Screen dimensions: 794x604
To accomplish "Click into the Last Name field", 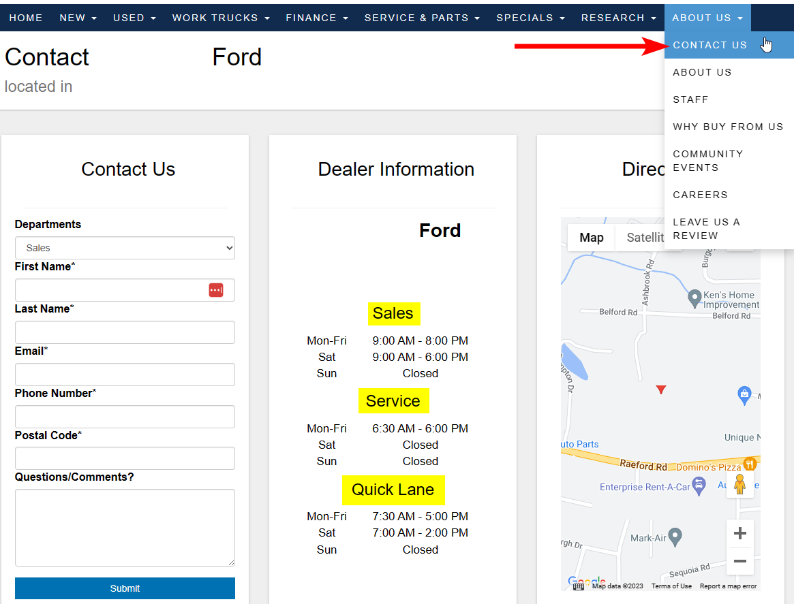I will point(125,332).
